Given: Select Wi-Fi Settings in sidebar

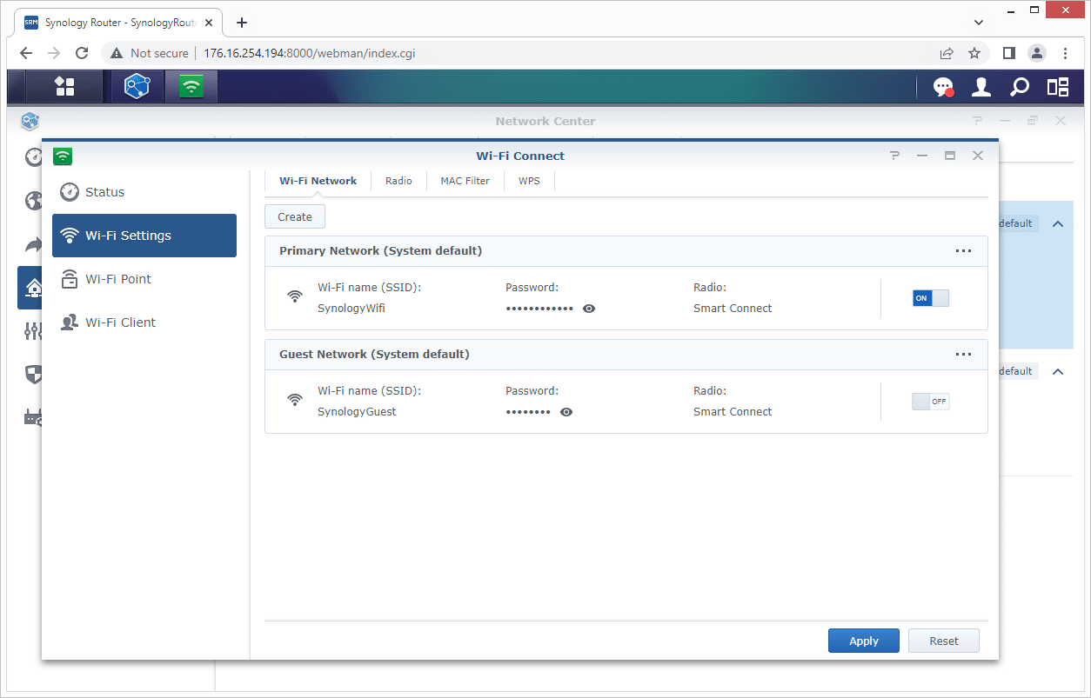Looking at the screenshot, I should coord(144,236).
